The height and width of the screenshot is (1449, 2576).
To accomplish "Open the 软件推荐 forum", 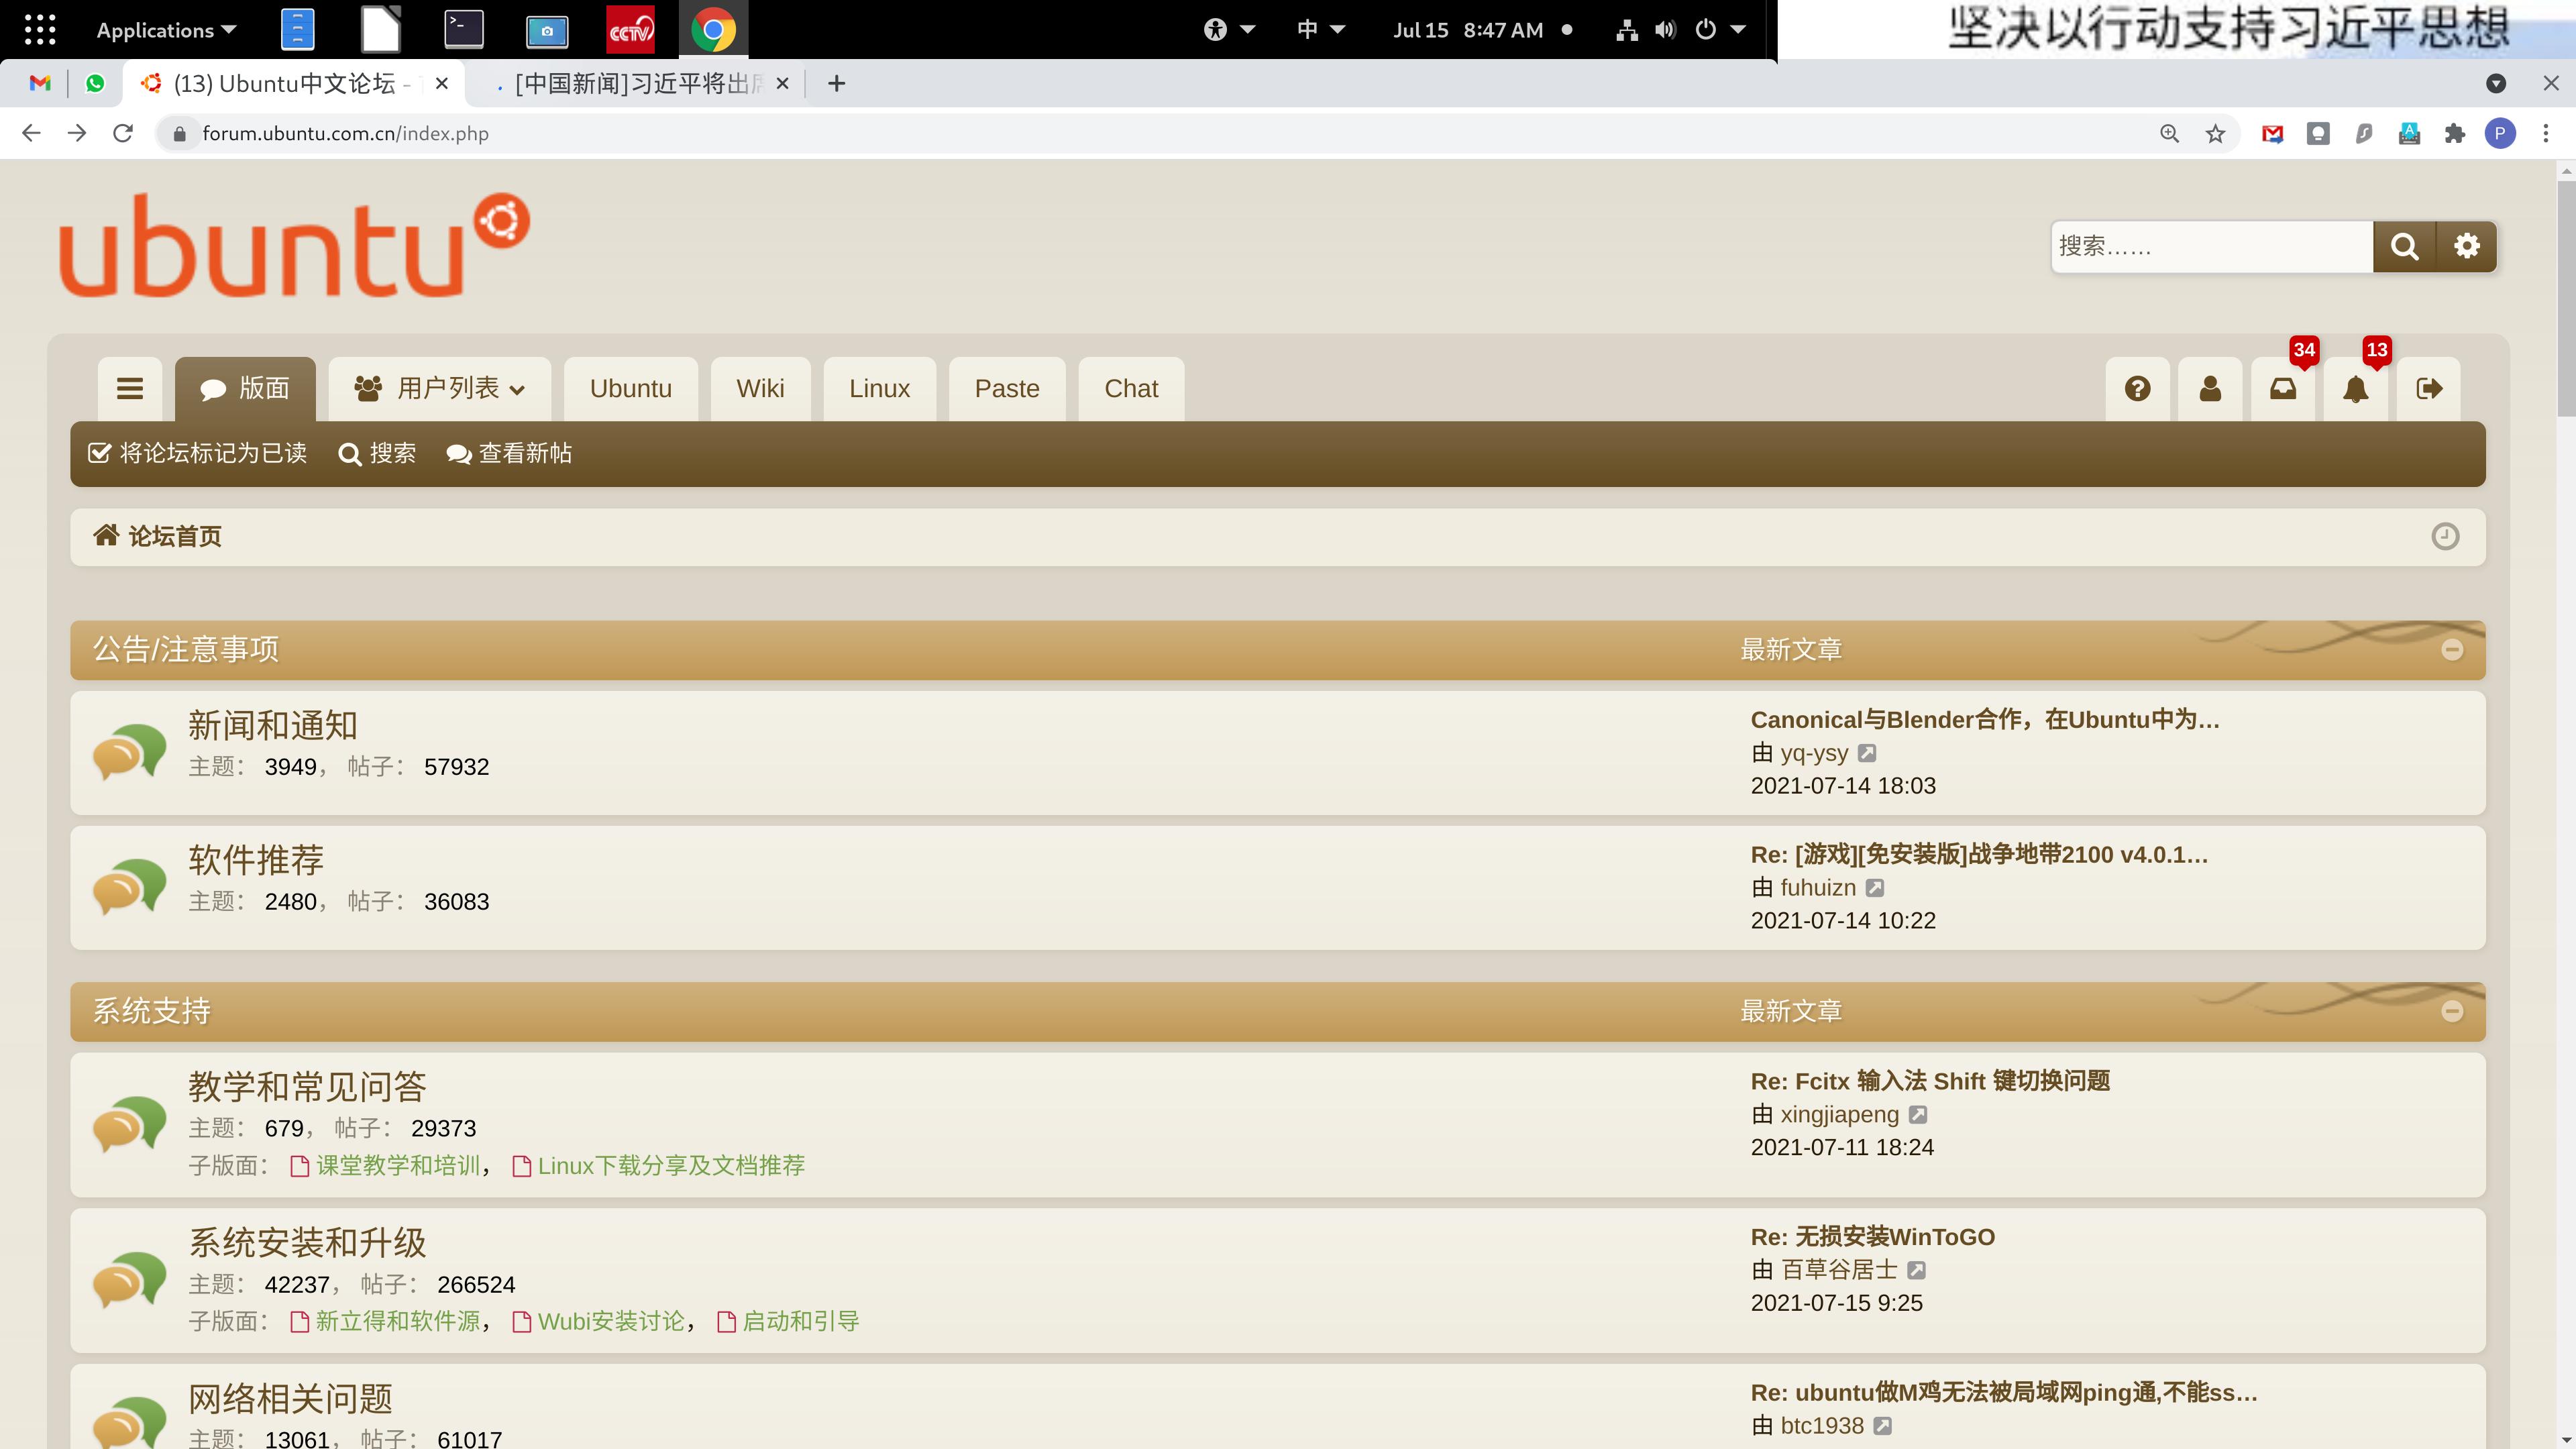I will (256, 861).
